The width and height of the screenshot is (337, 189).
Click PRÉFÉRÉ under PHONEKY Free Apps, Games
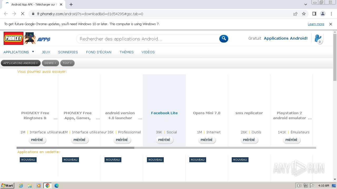pos(80,140)
